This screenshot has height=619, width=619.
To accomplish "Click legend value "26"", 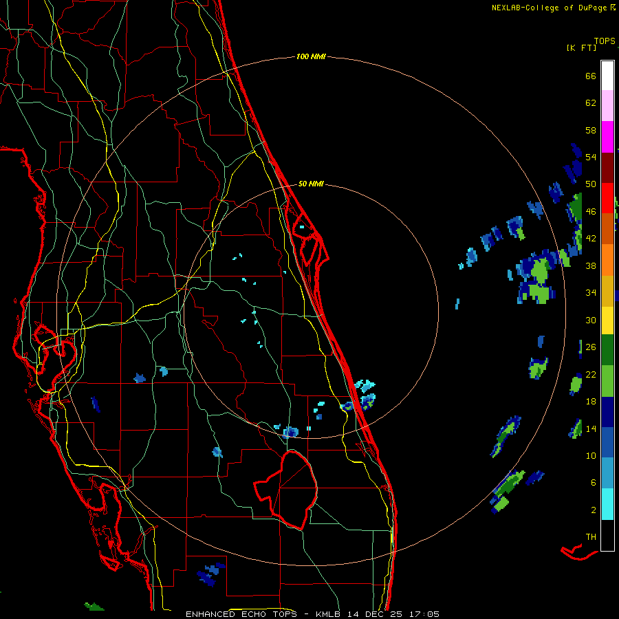I will pos(591,347).
